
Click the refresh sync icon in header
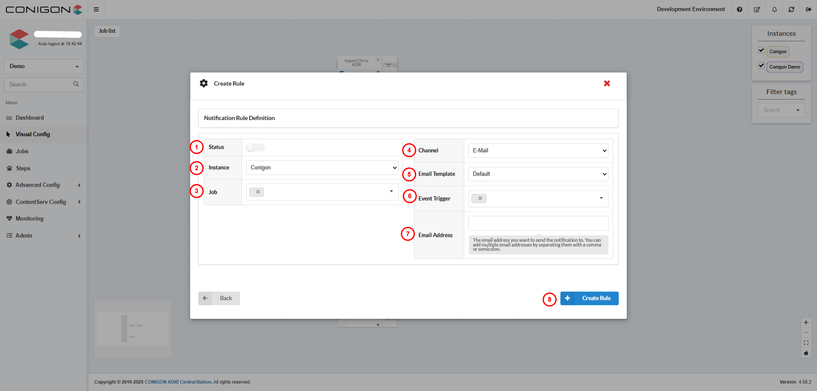coord(791,9)
